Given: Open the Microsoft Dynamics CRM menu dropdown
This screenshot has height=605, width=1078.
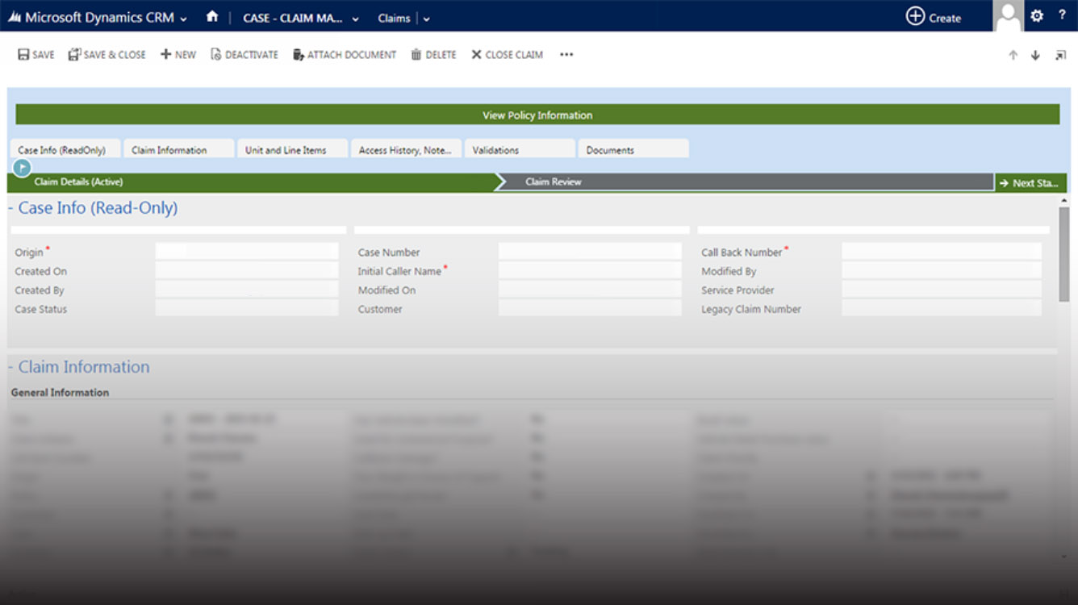Looking at the screenshot, I should 182,17.
